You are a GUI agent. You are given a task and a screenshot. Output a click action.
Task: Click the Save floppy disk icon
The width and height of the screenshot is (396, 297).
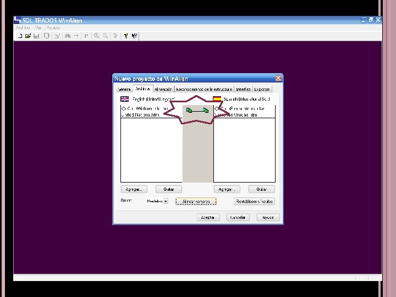[x=36, y=36]
